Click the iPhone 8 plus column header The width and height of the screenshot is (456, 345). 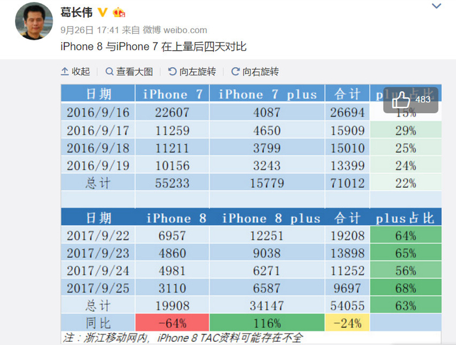[267, 217]
